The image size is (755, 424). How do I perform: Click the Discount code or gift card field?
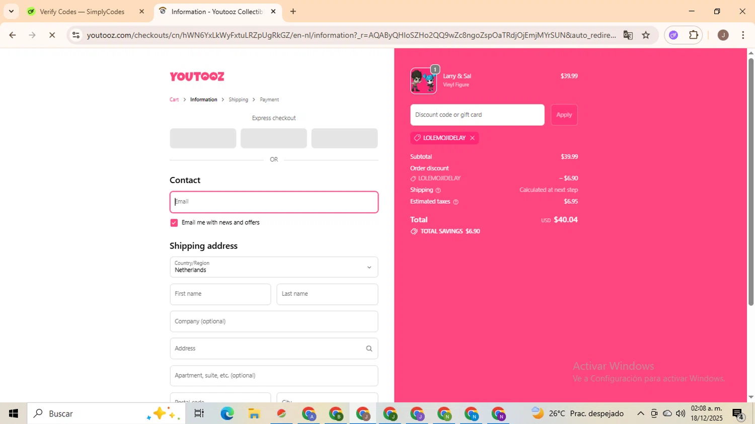click(x=477, y=115)
